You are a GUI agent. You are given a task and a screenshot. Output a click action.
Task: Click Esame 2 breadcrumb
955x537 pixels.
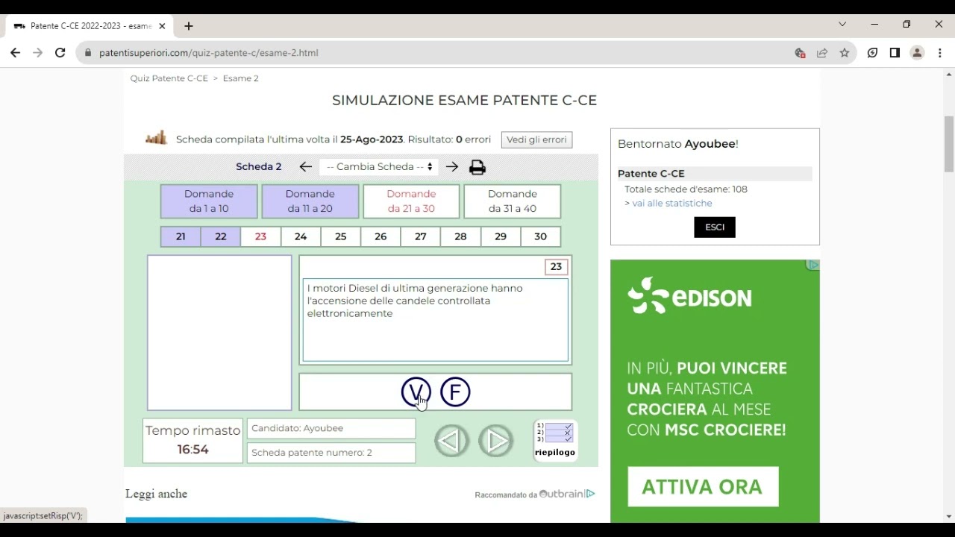[241, 78]
